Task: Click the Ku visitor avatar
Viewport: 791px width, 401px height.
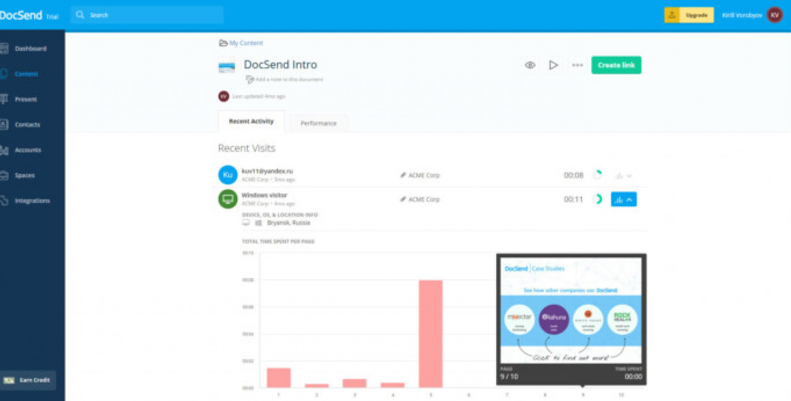Action: (x=228, y=175)
